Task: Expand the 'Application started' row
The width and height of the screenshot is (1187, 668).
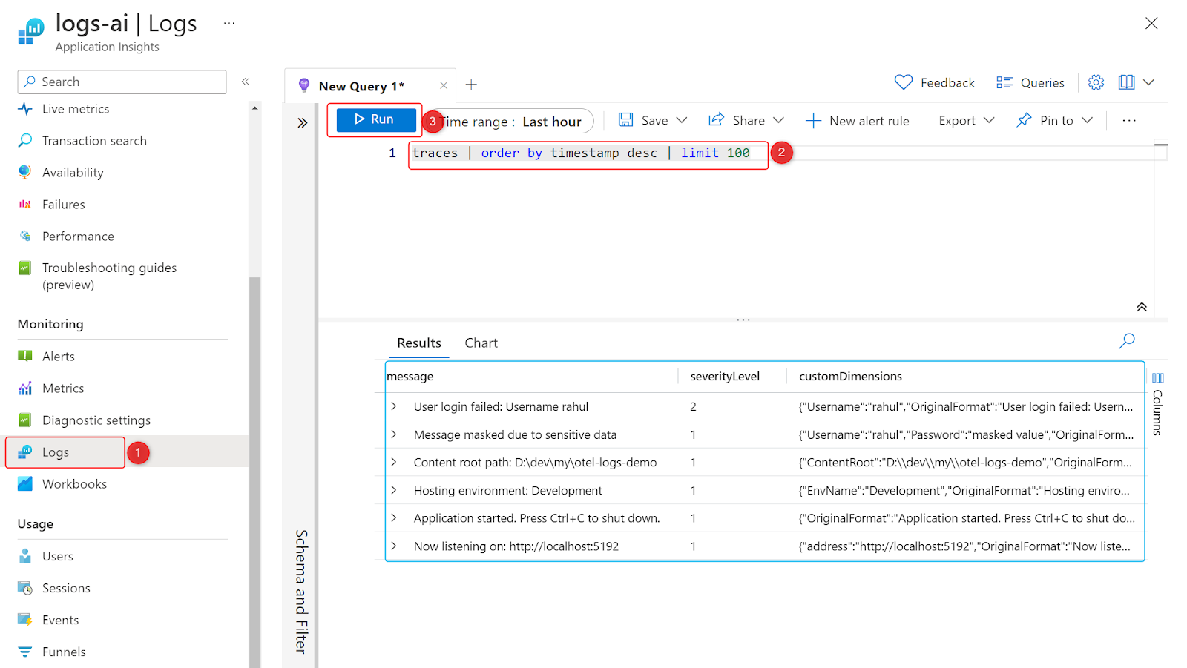Action: point(394,517)
